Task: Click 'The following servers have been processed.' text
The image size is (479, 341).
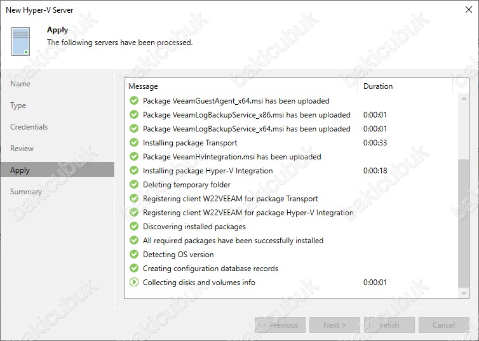Action: [119, 43]
